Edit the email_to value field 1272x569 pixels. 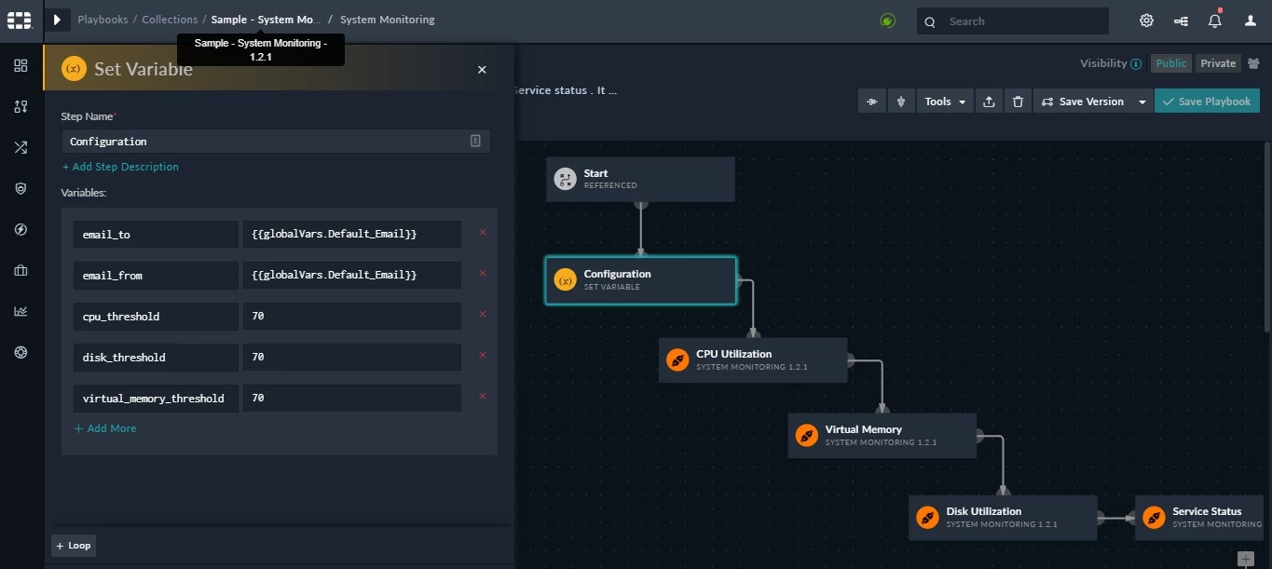[351, 234]
